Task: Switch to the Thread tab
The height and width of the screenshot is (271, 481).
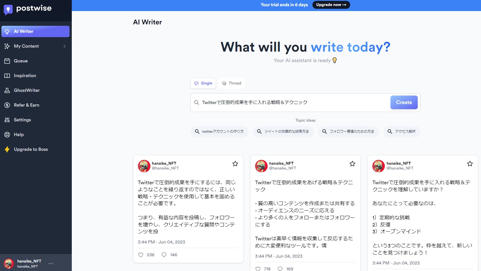Action: pyautogui.click(x=232, y=83)
